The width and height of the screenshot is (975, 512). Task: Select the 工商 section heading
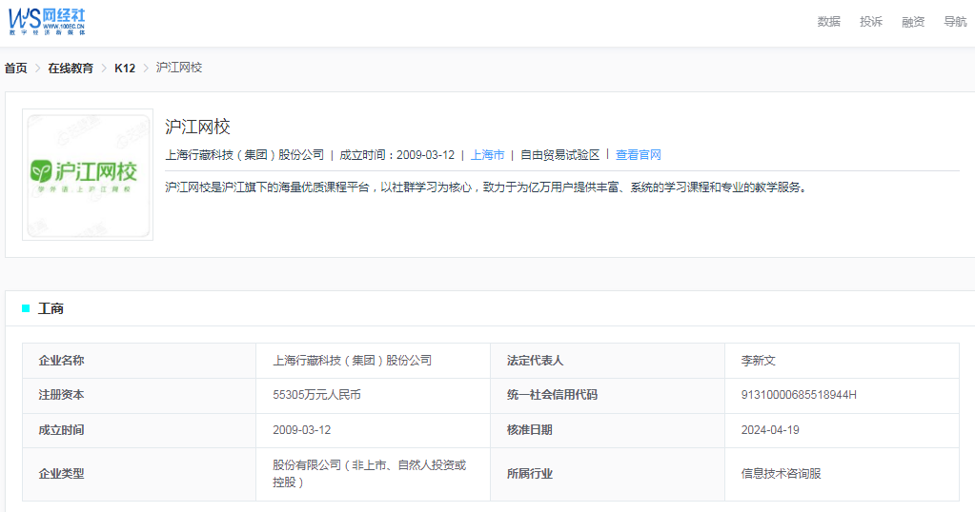51,308
